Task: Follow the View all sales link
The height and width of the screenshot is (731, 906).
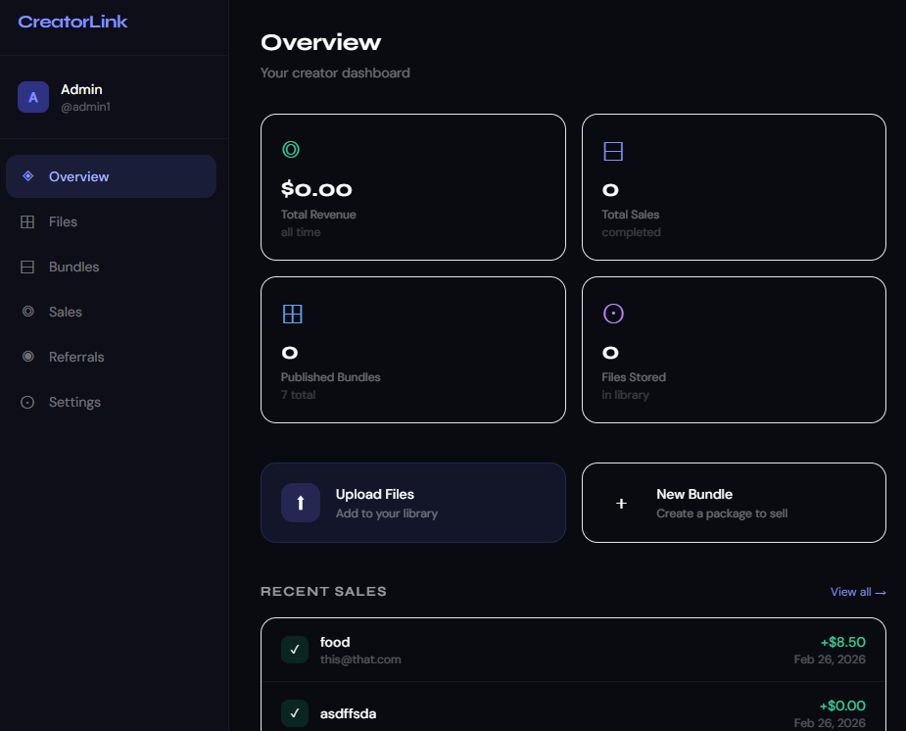Action: tap(858, 592)
